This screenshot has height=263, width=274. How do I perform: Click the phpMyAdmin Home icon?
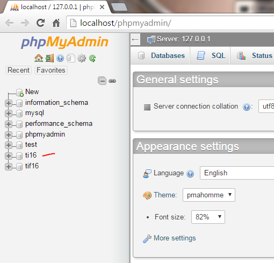tap(39, 58)
